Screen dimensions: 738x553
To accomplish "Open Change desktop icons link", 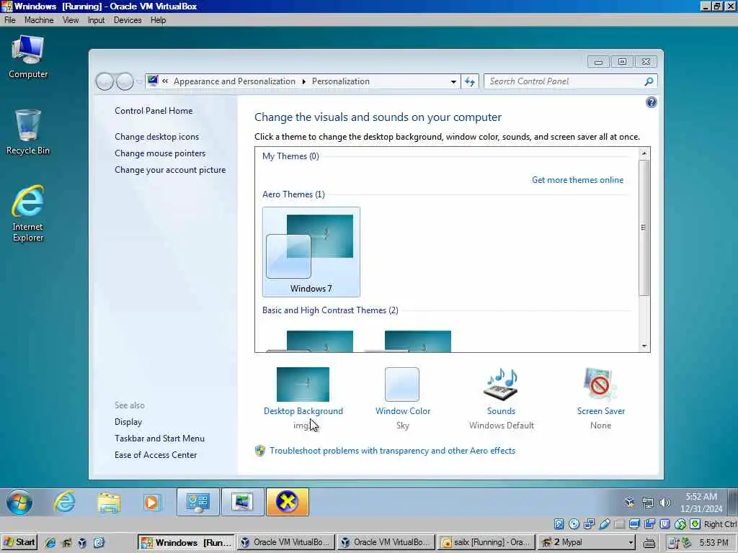I will 156,137.
